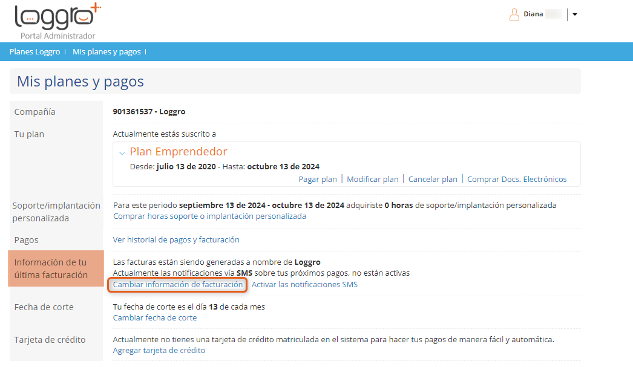The height and width of the screenshot is (367, 633).
Task: Click the Tu plan row label
Action: tap(29, 134)
